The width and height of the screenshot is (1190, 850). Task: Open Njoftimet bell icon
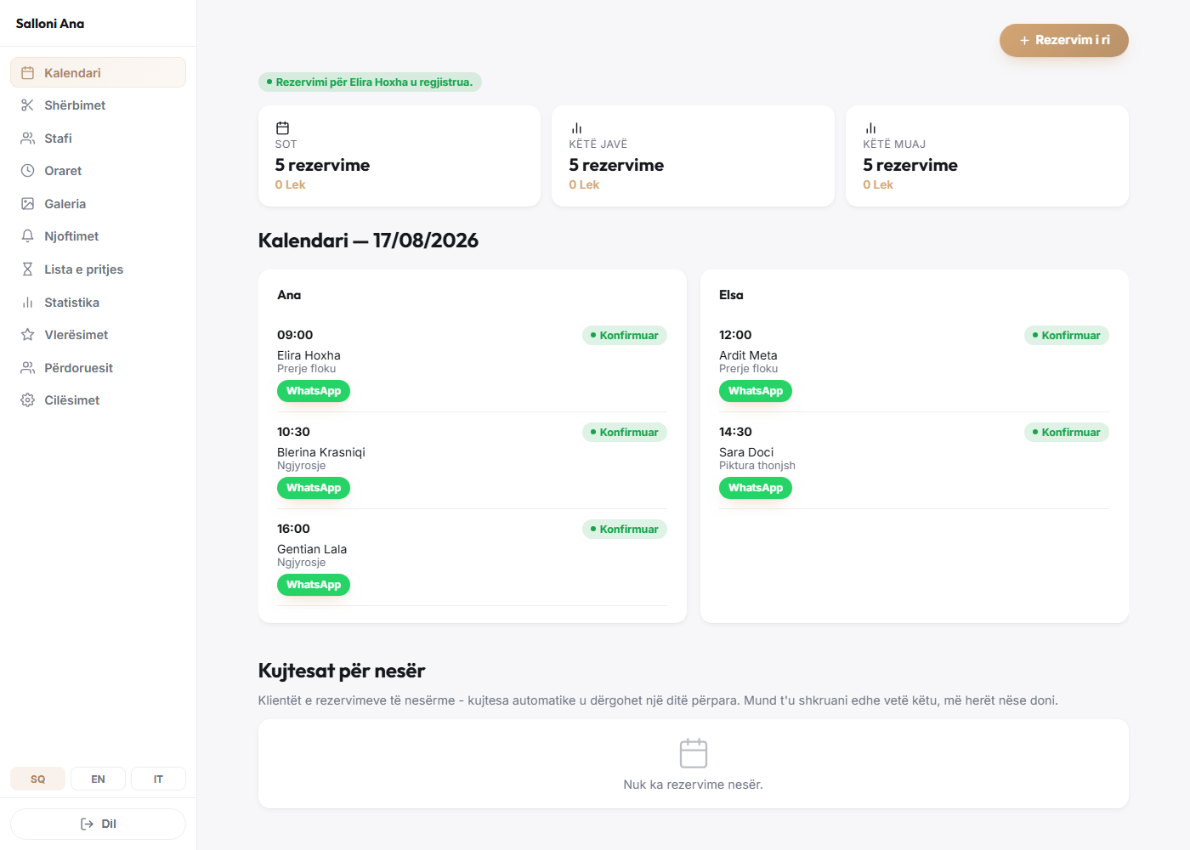[27, 236]
